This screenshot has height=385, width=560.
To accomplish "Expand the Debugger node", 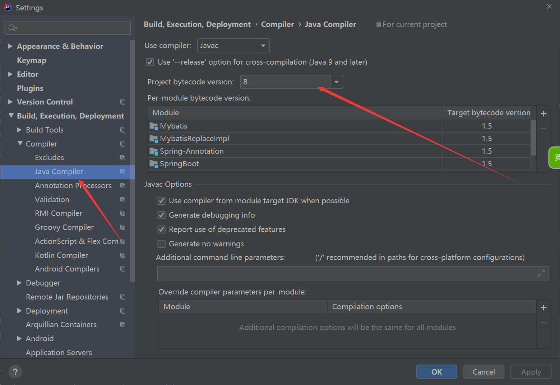I will tap(19, 283).
